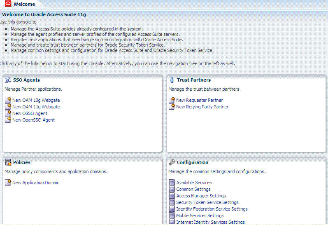Click the icon beside New OAM 10g Webgate
Image resolution: width=328 pixels, height=225 pixels.
8,100
